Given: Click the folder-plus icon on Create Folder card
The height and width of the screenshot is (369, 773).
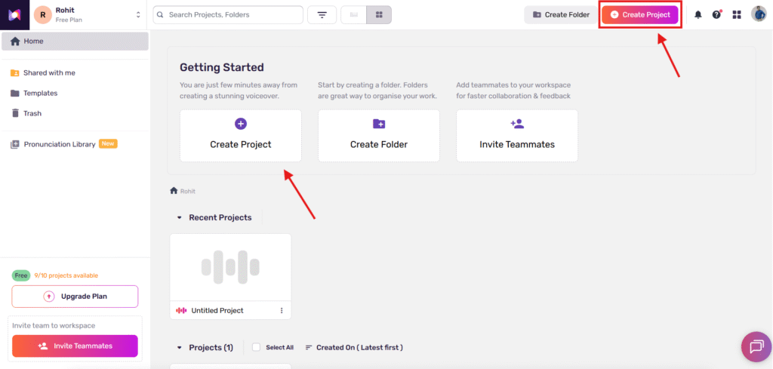Looking at the screenshot, I should (379, 124).
